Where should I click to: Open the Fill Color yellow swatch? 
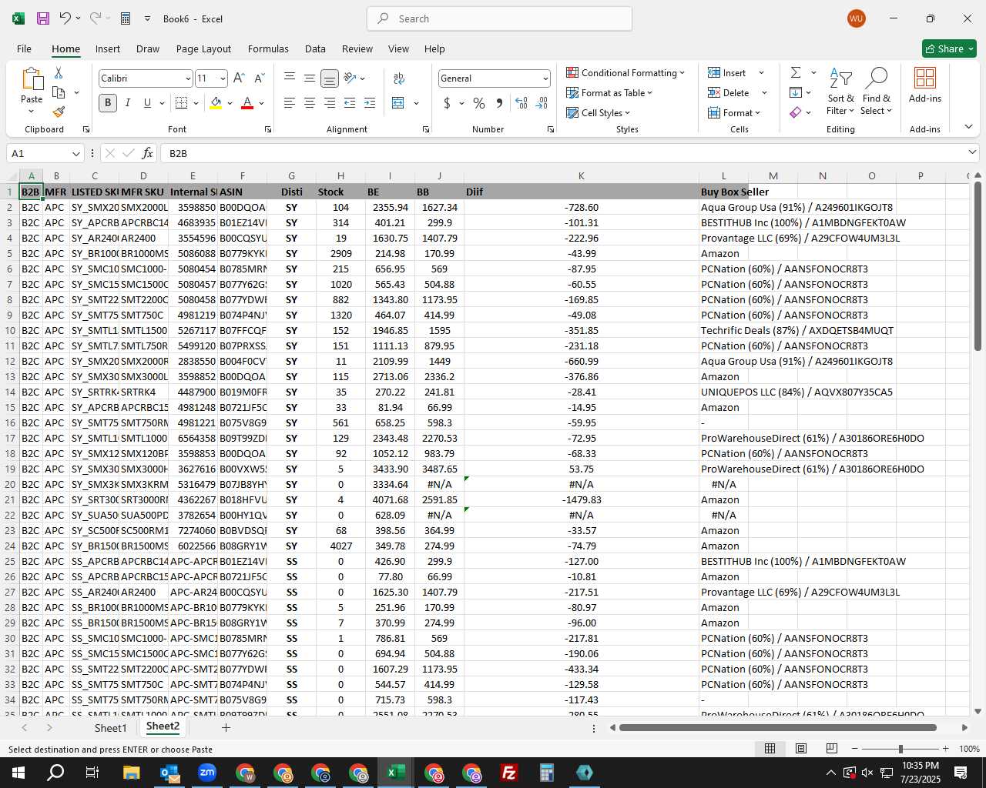coord(216,103)
